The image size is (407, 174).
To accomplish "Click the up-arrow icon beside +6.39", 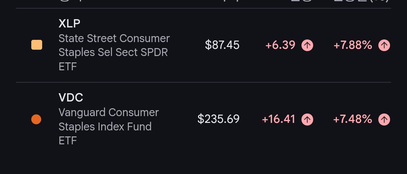I will point(308,45).
